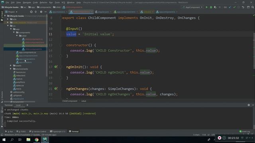Open the Window menu
The height and width of the screenshot is (143, 255).
point(71,3)
